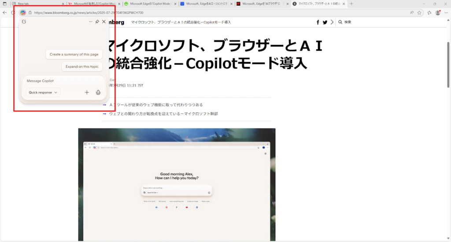The height and width of the screenshot is (242, 451).
Task: View site information lock icon
Action: coord(30,13)
